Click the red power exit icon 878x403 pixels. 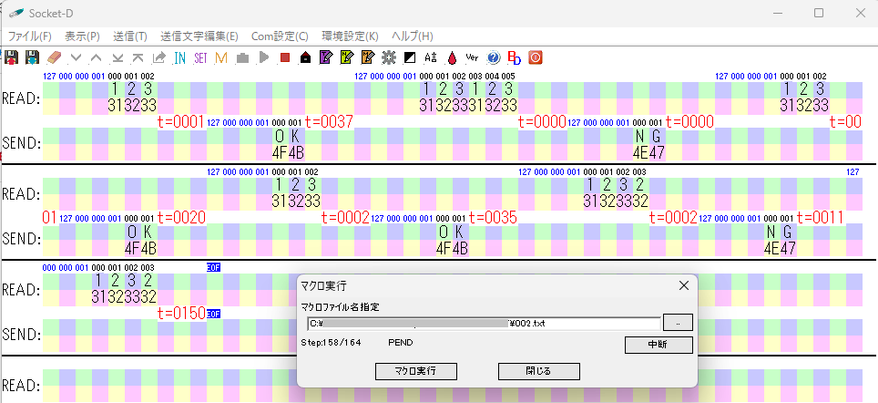pyautogui.click(x=536, y=57)
